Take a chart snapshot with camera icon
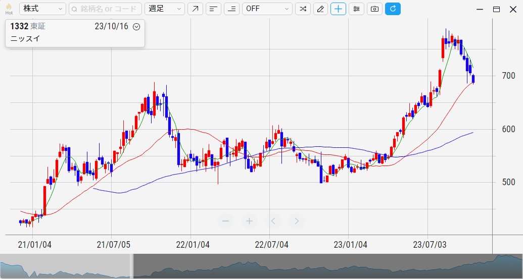This screenshot has width=523, height=279. tap(374, 9)
